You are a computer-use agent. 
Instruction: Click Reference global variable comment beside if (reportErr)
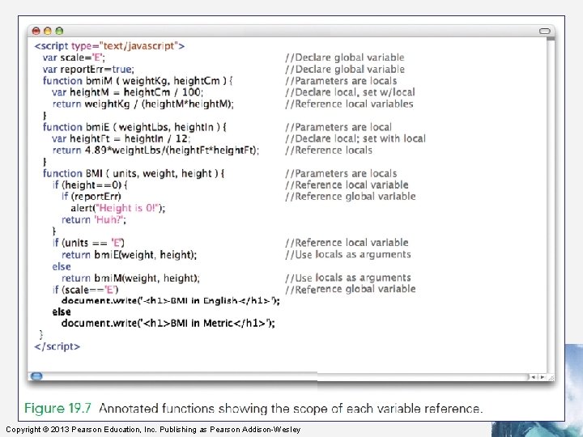click(x=351, y=197)
